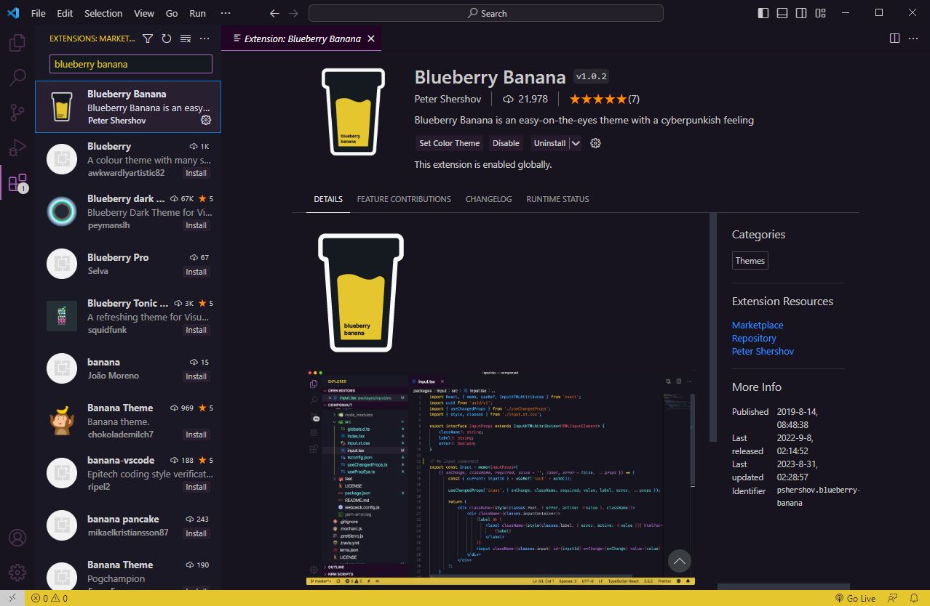930x606 pixels.
Task: Go back with the navigation arrow
Action: (274, 13)
